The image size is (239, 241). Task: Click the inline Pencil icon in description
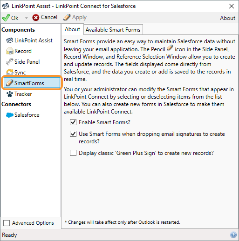tap(170, 48)
